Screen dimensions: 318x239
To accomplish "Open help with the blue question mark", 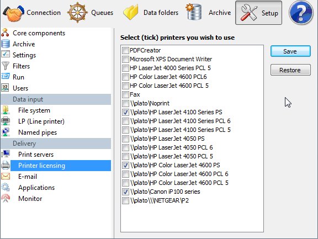I will point(301,13).
